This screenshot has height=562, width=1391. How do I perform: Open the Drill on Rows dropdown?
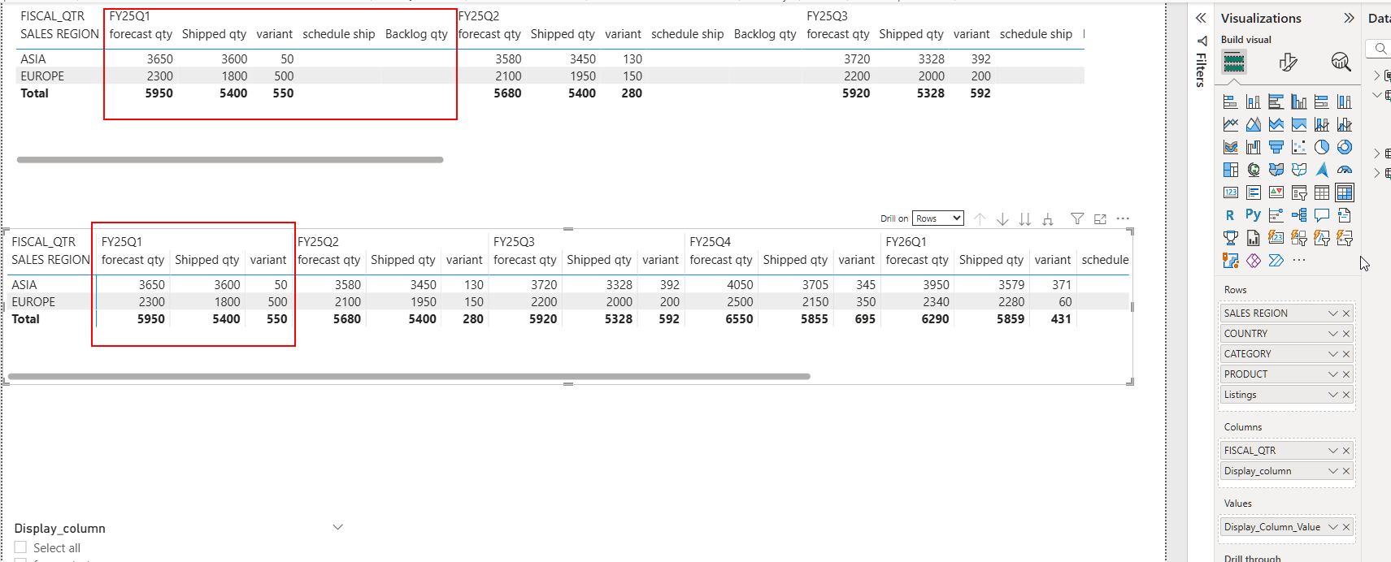click(x=938, y=218)
